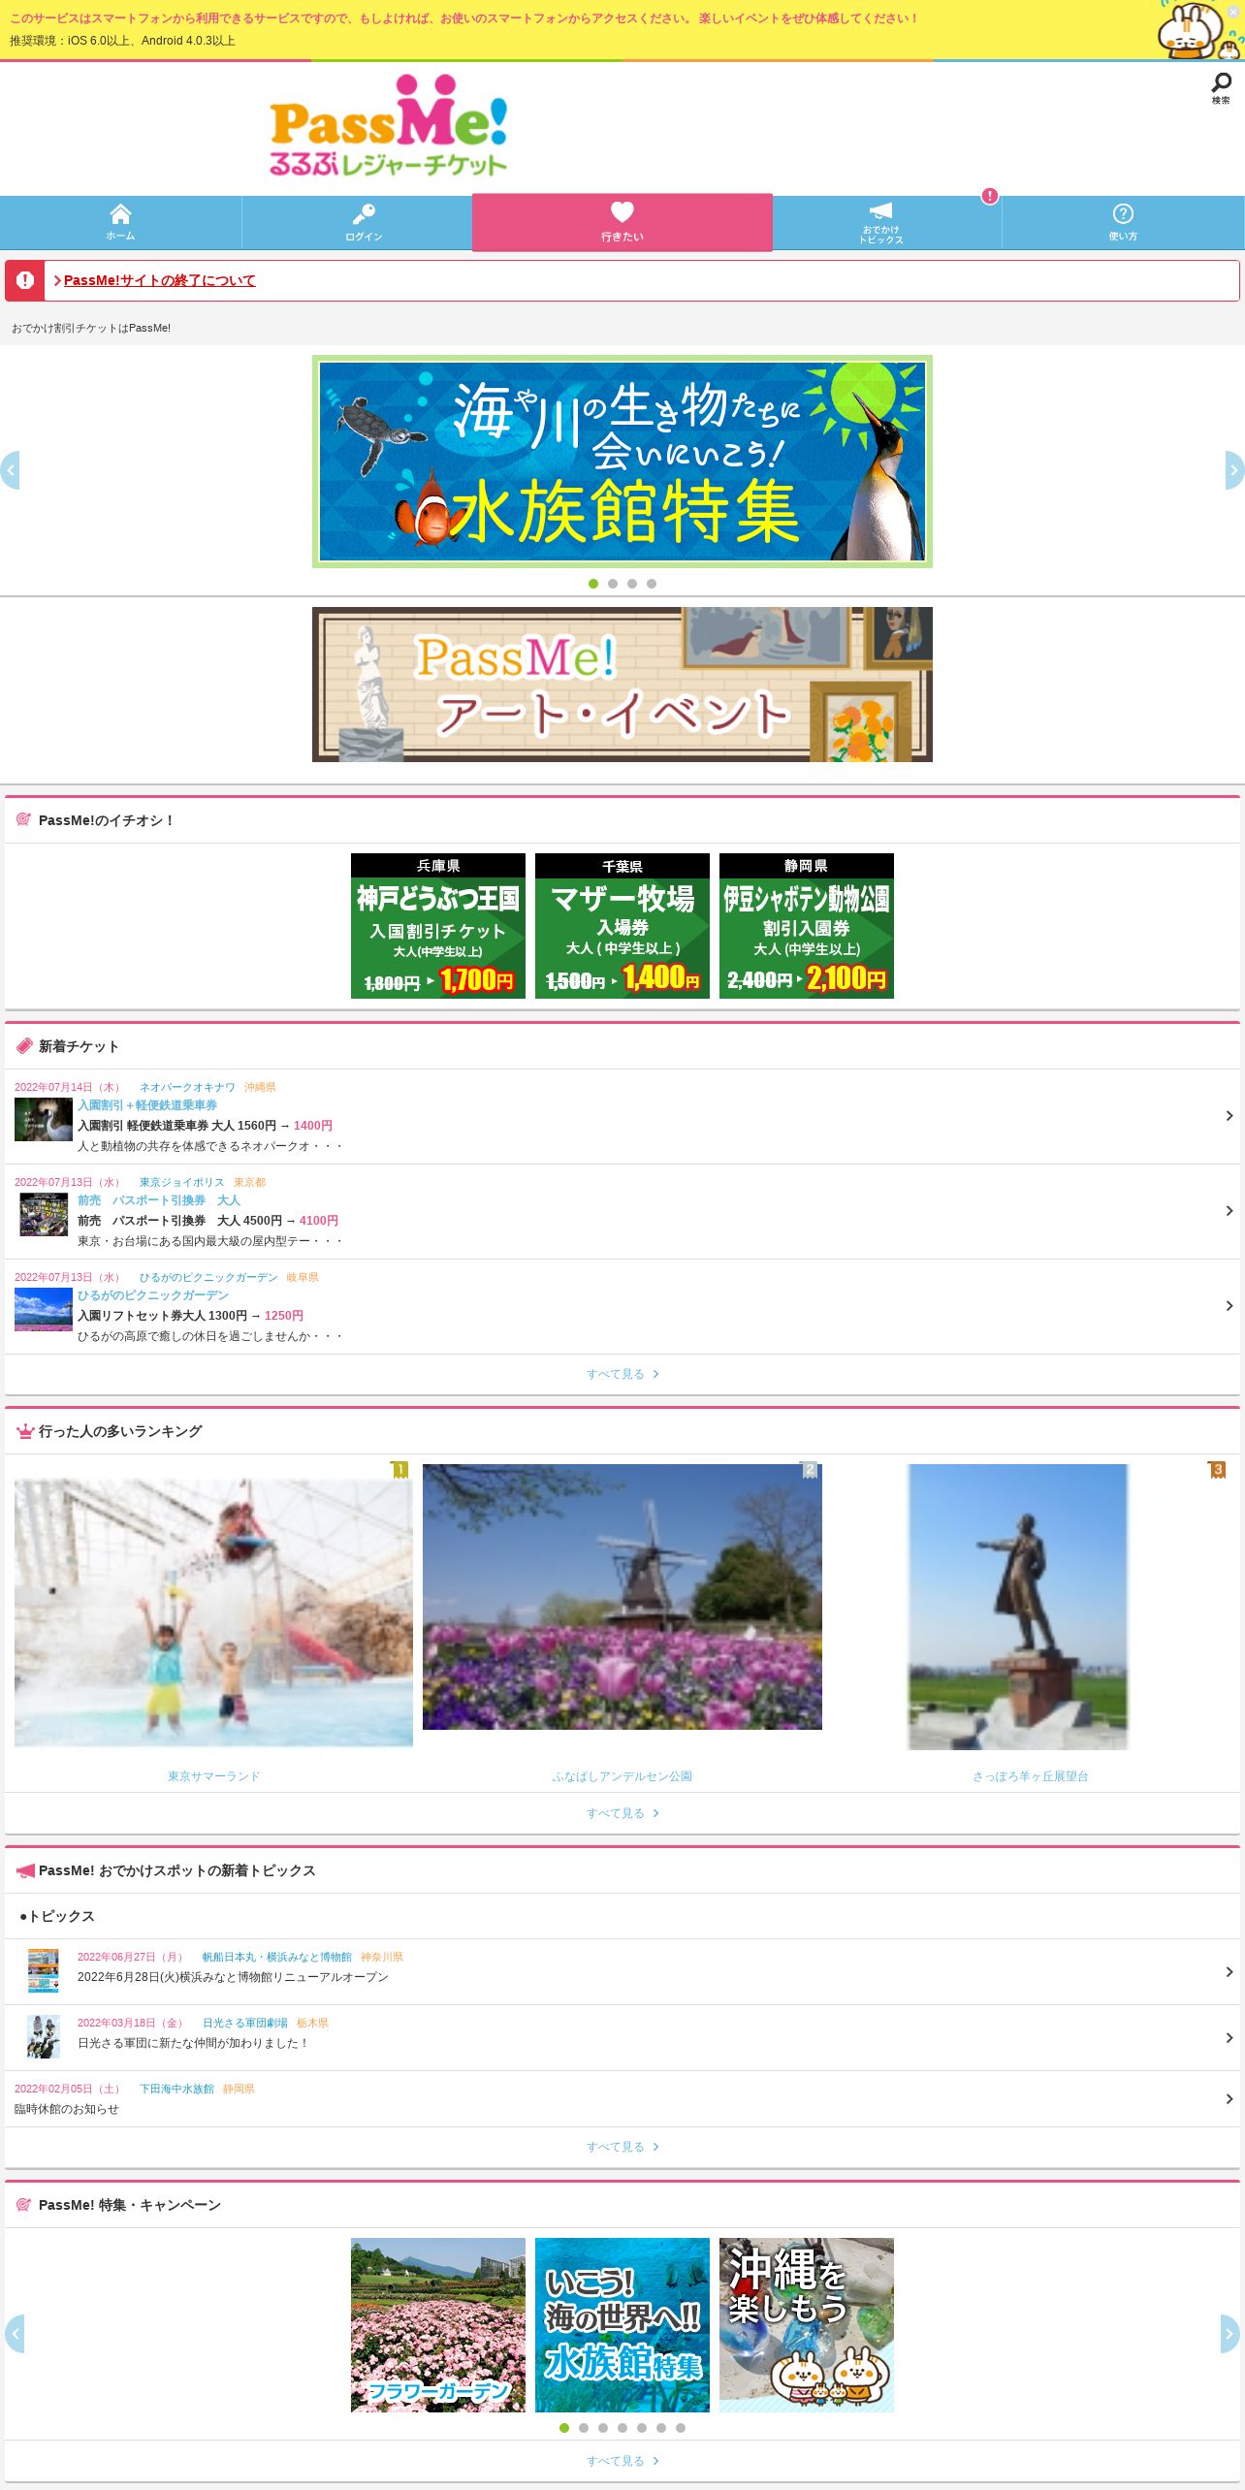Click すべて見る under 特集・キャンペーン

tap(622, 2461)
